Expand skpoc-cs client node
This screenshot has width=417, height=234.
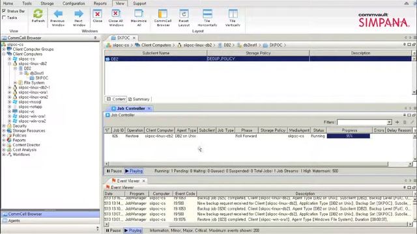point(10,59)
